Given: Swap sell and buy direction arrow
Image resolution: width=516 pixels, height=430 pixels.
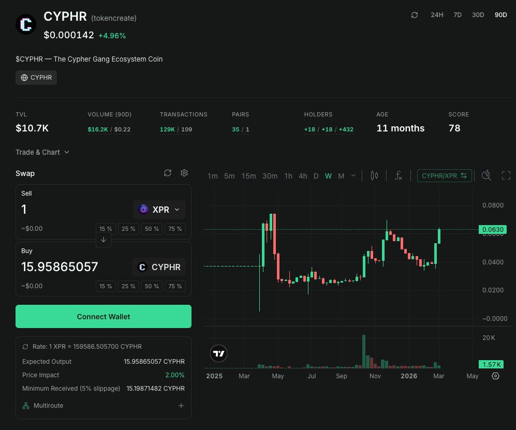Looking at the screenshot, I should click(104, 240).
